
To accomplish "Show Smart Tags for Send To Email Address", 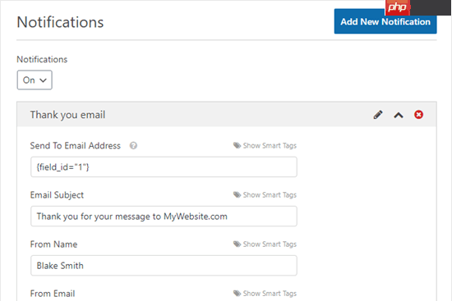I will [270, 146].
